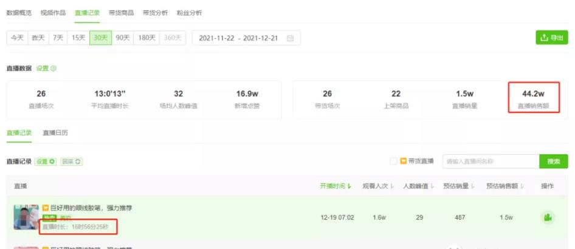
Task: Open the 直播日历 sub-tab
Action: point(55,132)
